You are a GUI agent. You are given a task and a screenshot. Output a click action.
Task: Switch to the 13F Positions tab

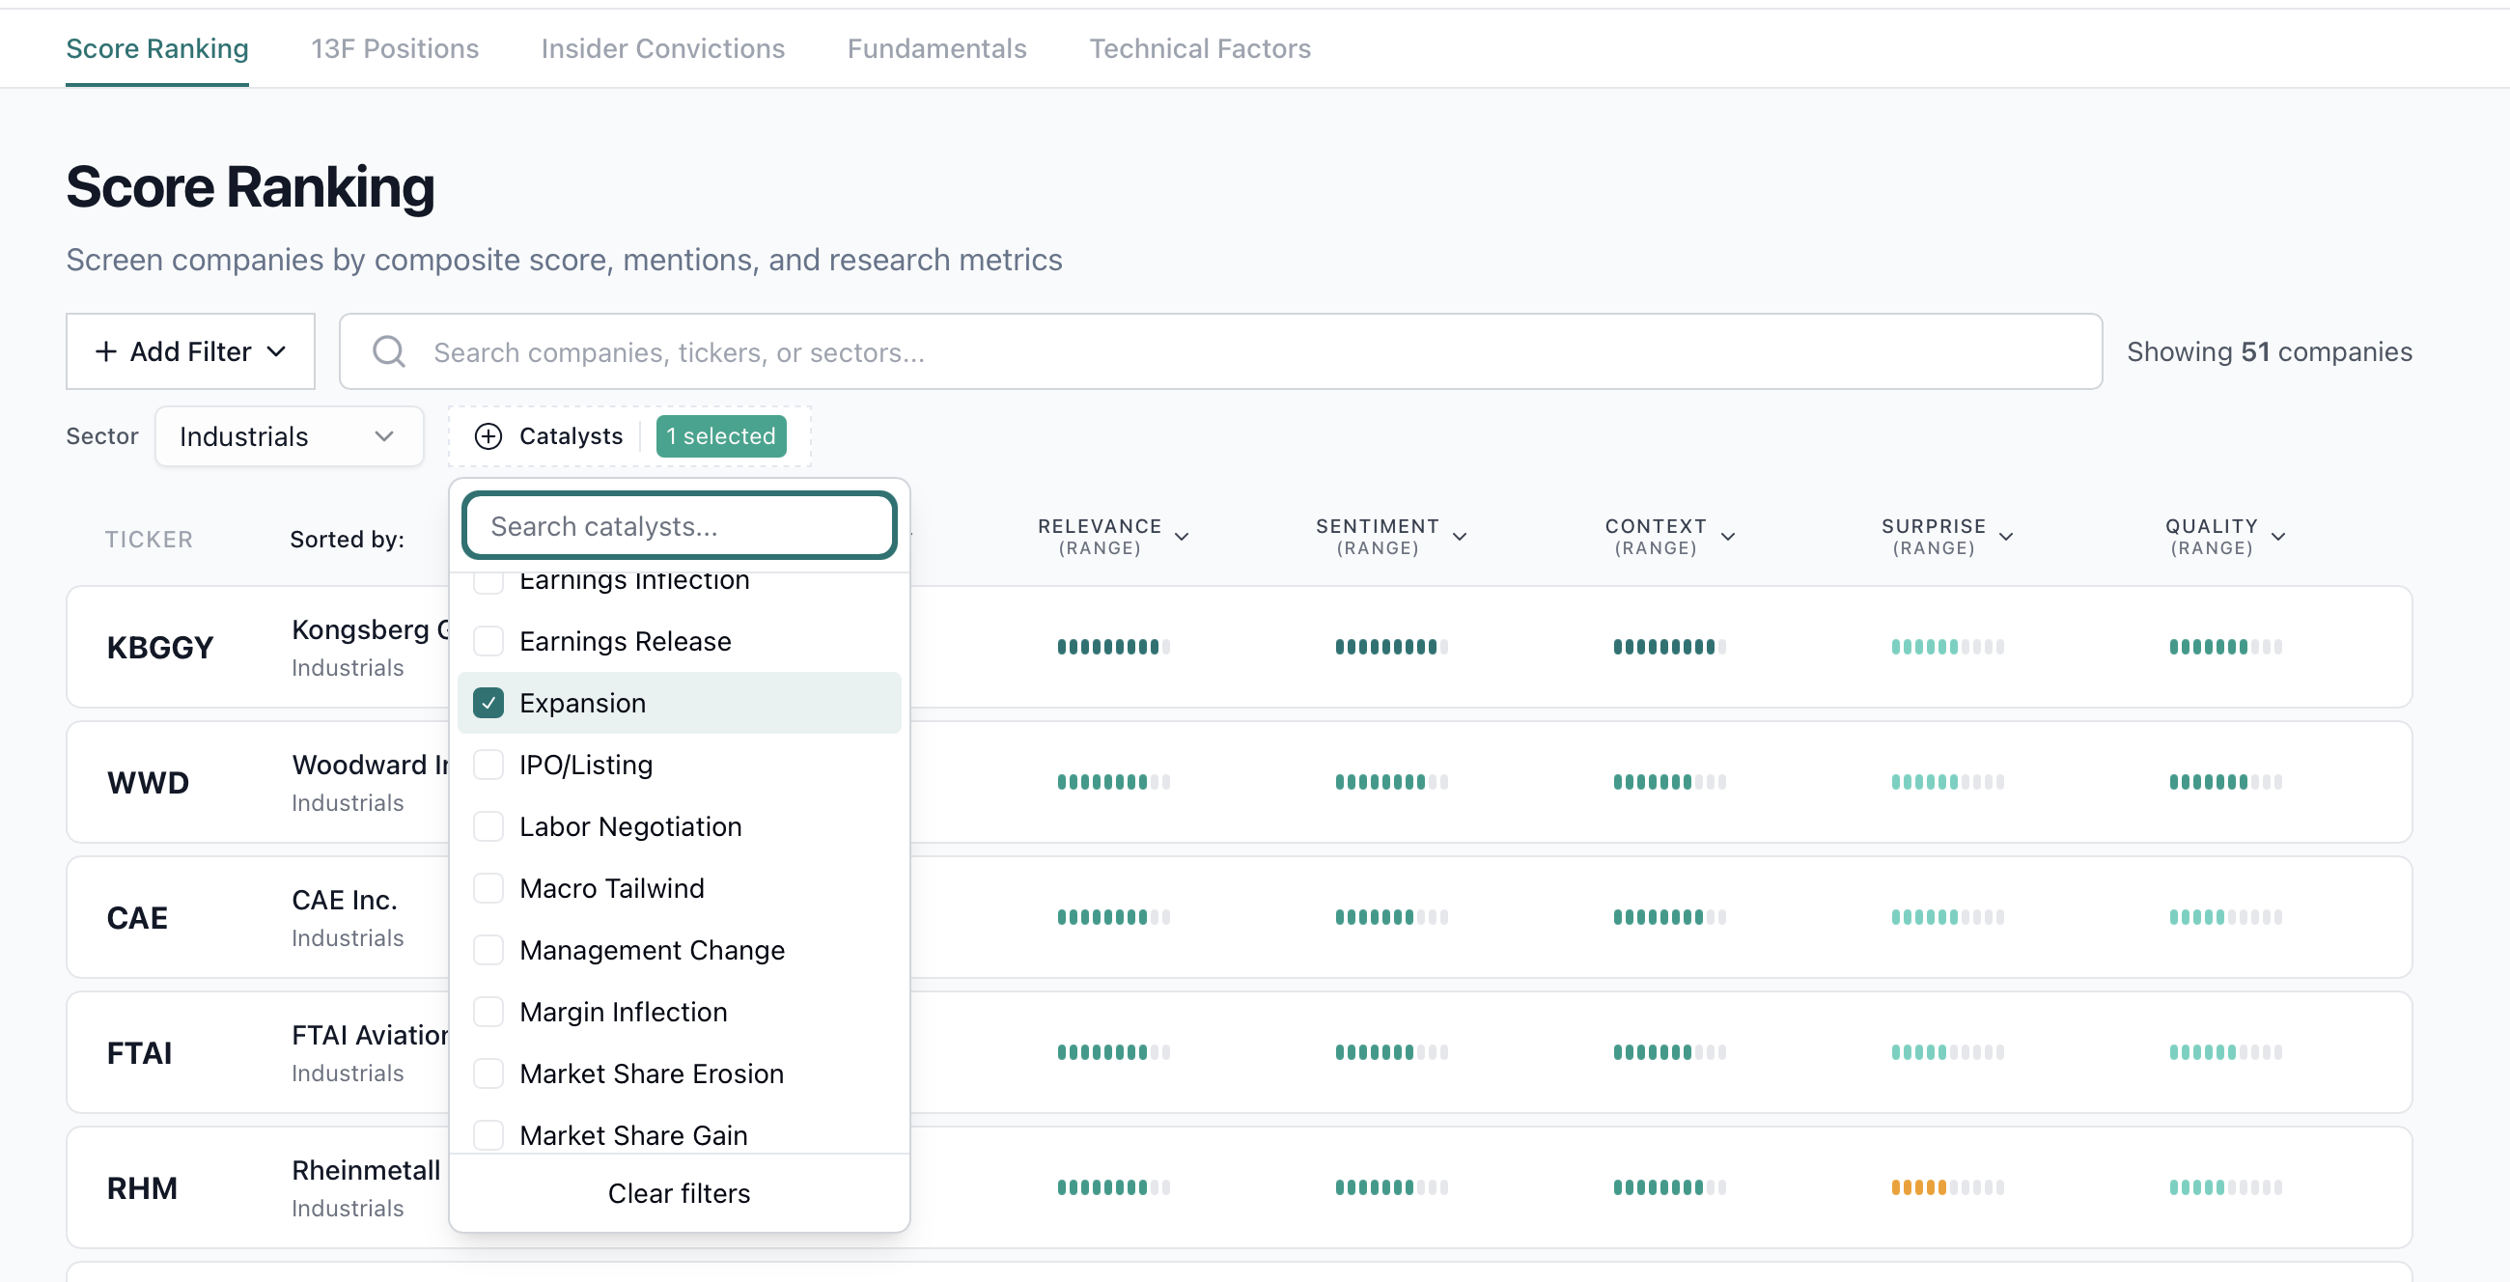point(395,48)
